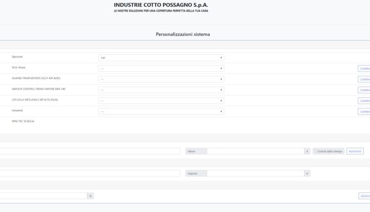Expand the GUAINA TRASP.MICROF.JOLLY AIR ADES. dropdown
This screenshot has width=370, height=212.
pos(161,79)
